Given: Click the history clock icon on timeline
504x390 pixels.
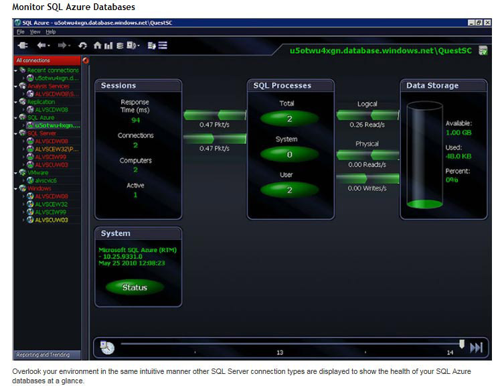Looking at the screenshot, I should coord(107,348).
